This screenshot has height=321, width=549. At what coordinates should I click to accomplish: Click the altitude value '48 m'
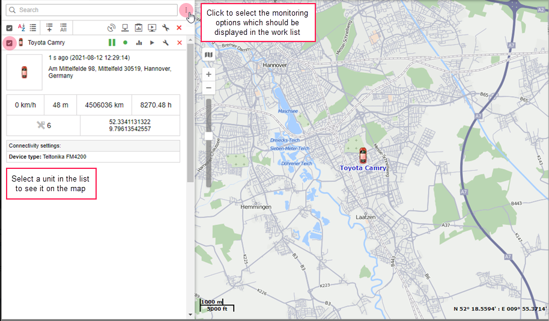click(61, 105)
